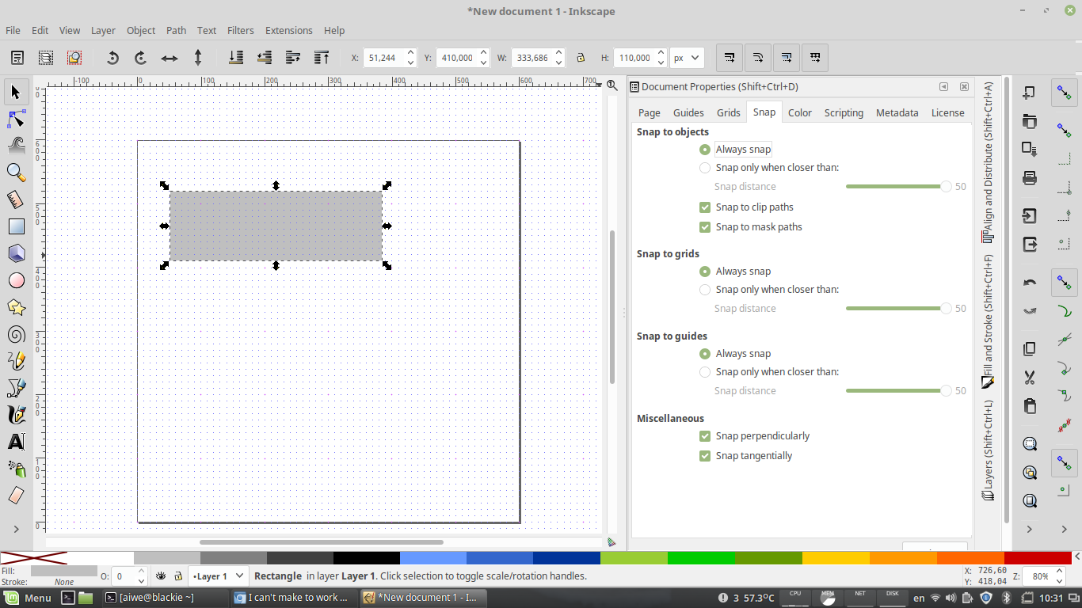Expand the hidden toolbox tools chevron
This screenshot has width=1082, height=608.
click(x=16, y=529)
